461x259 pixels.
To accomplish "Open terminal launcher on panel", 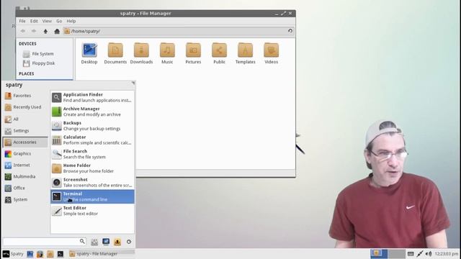I will (x=61, y=254).
